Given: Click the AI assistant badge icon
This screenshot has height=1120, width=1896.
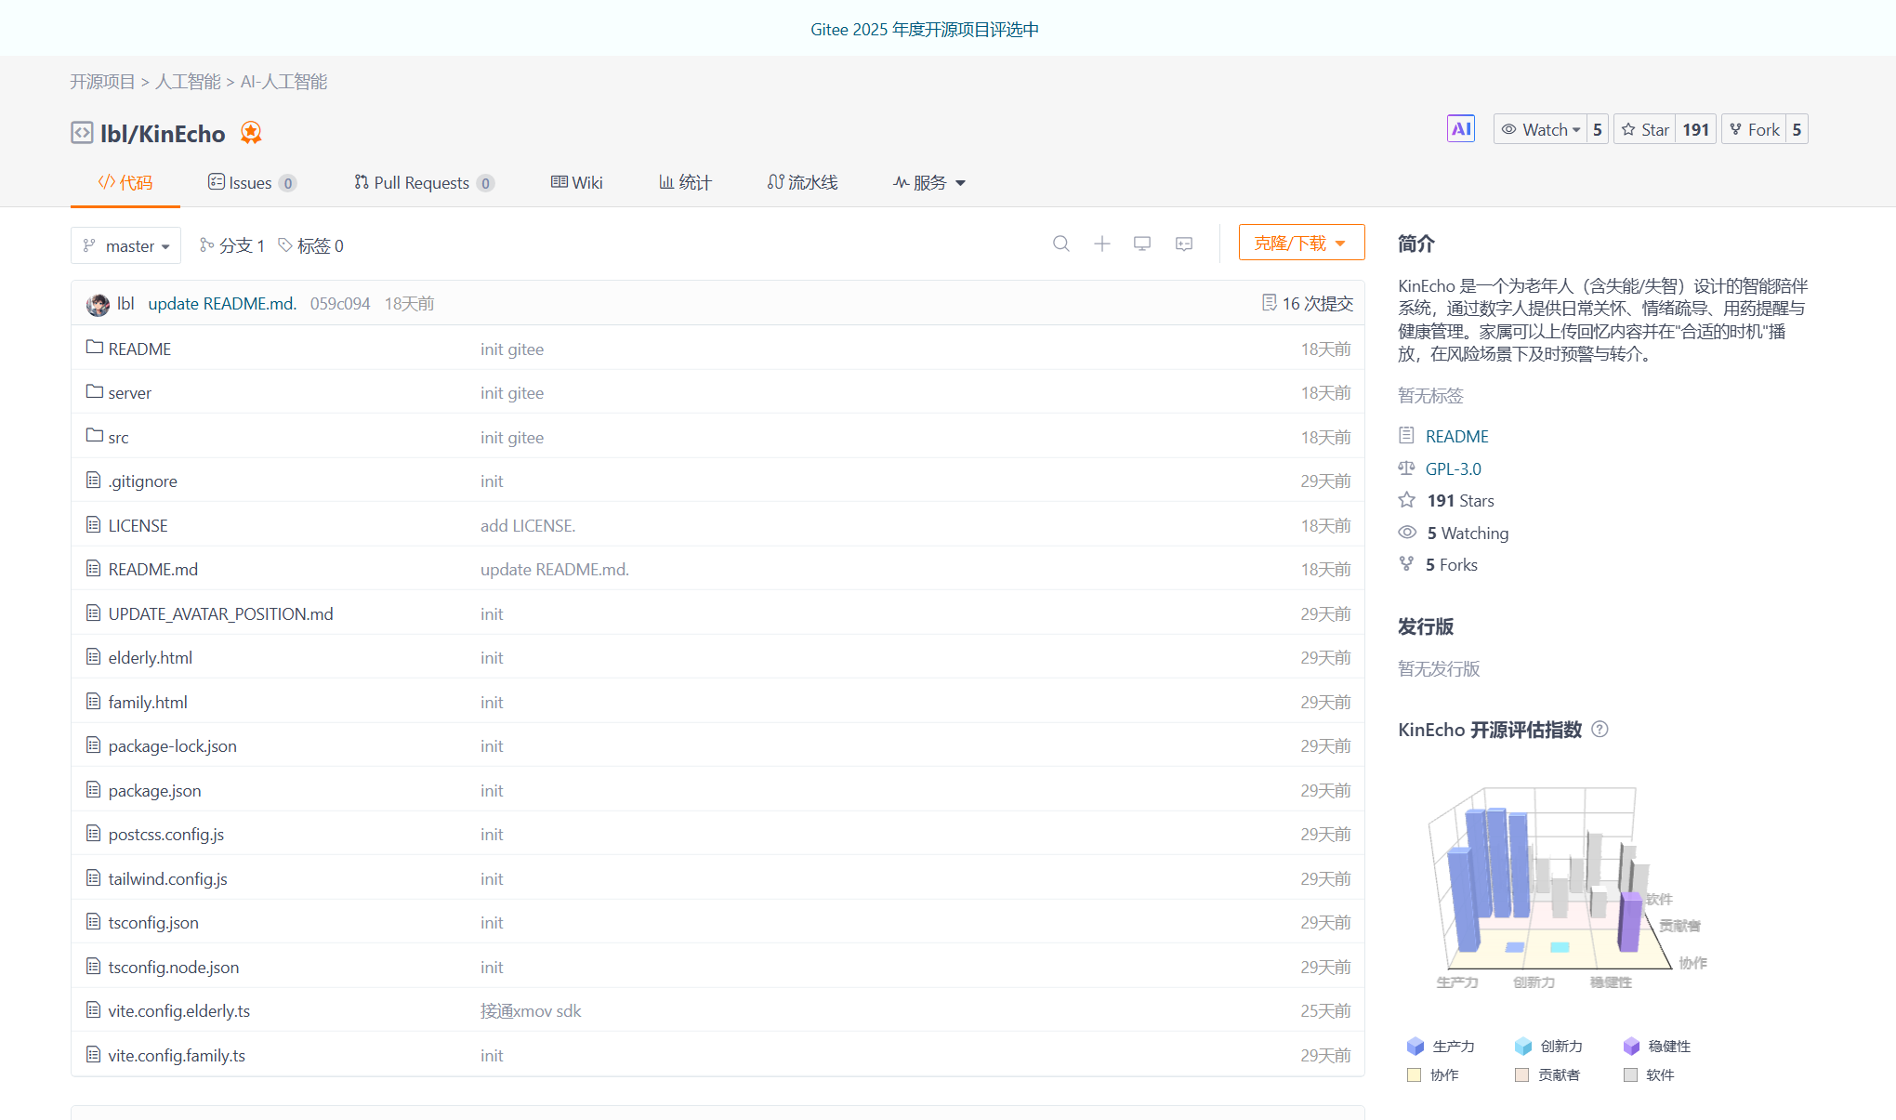Looking at the screenshot, I should (x=1460, y=128).
